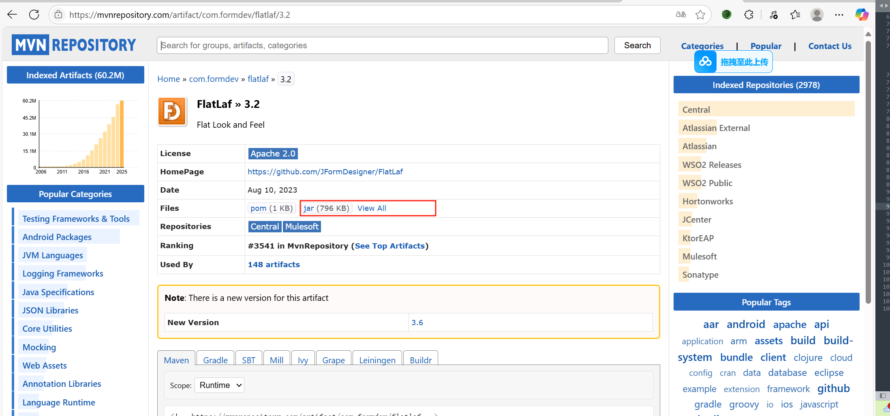Open Mocking category

(39, 347)
